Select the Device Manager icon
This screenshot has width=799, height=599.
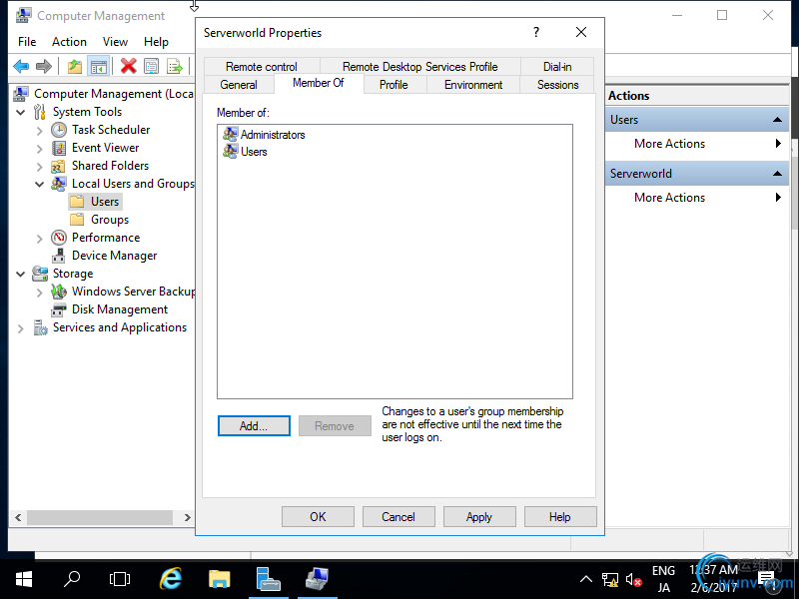(x=59, y=256)
